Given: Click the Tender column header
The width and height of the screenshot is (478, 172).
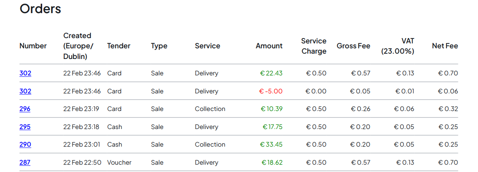Looking at the screenshot, I should 118,46.
